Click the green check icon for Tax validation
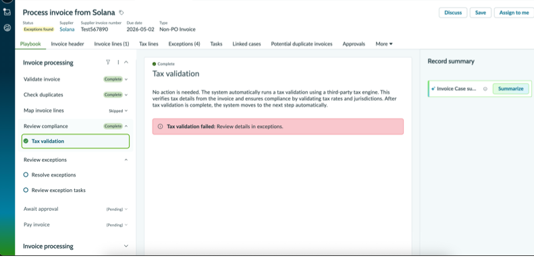 point(26,141)
